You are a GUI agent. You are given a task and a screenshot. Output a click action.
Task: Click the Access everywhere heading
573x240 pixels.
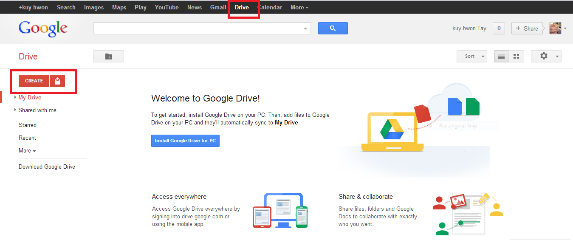click(x=179, y=197)
